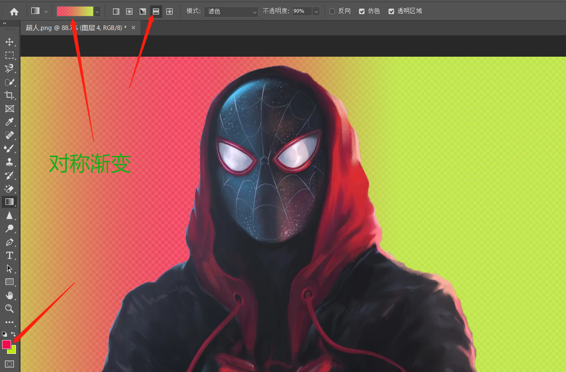566x372 pixels.
Task: Choose the Angle gradient type
Action: point(143,11)
